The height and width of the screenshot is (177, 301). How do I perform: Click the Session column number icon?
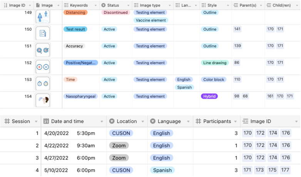(7, 121)
